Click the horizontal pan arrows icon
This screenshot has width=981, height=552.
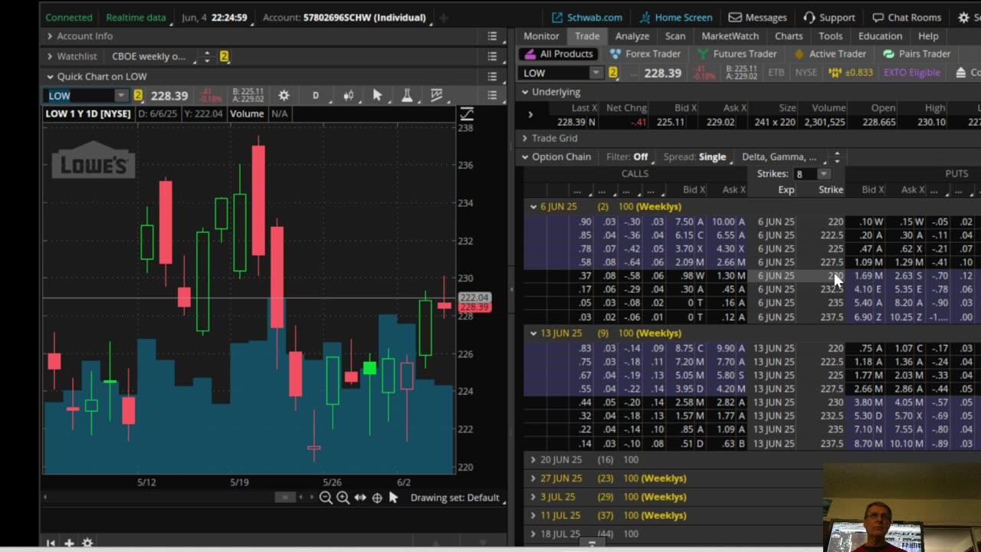360,498
